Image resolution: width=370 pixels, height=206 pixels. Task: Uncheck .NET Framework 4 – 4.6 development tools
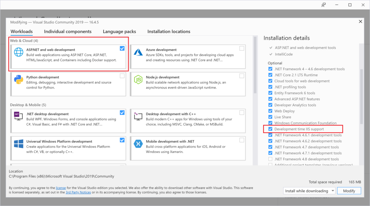270,69
